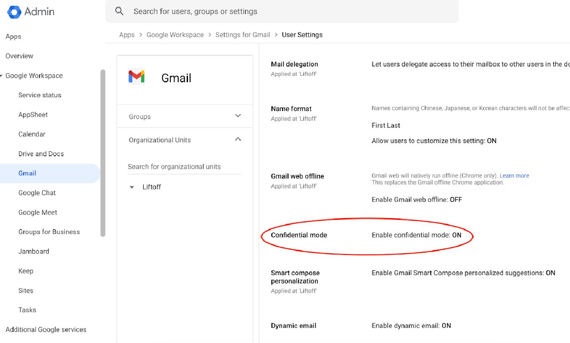Open Google Chat settings
This screenshot has height=343, width=570.
coord(37,193)
